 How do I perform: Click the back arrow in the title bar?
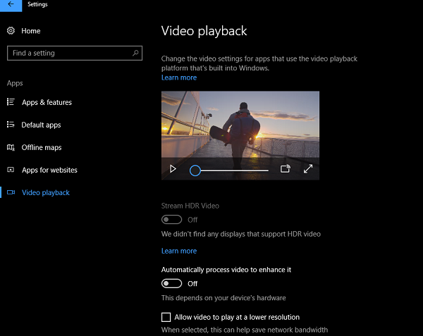(11, 4)
